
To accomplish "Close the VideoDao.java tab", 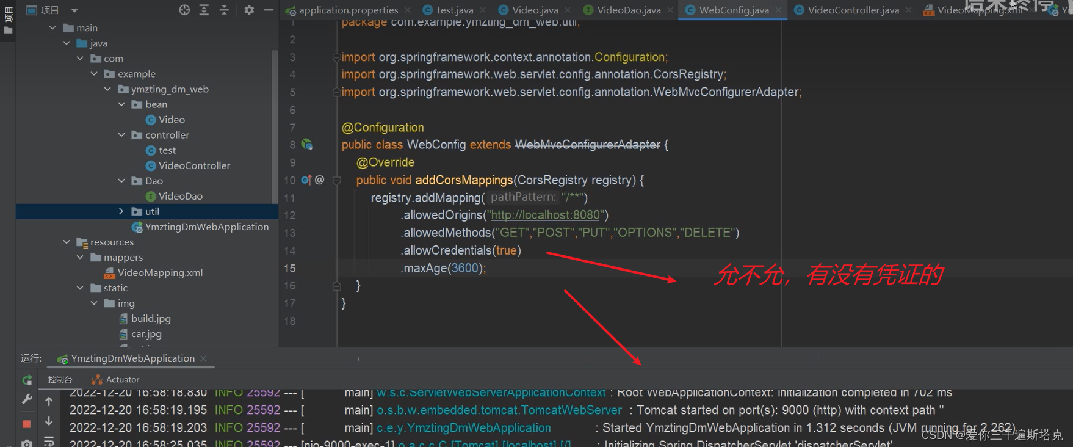I will point(670,10).
